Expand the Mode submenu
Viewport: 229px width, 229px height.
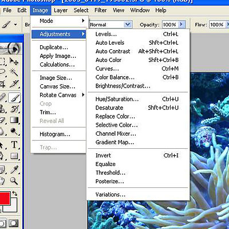[60, 21]
